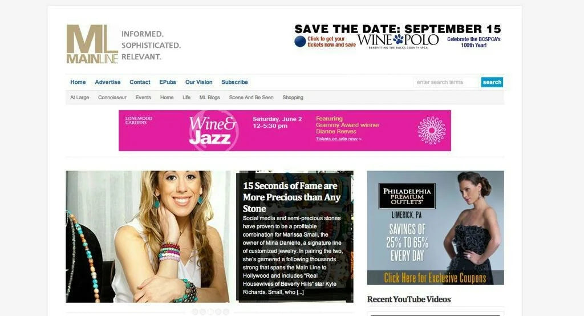Click the blue circle in Wine & Polo banner
This screenshot has width=584, height=316.
(300, 42)
